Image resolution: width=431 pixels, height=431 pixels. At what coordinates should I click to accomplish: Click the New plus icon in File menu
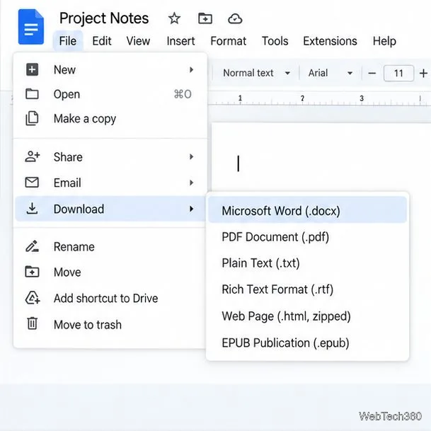pyautogui.click(x=32, y=69)
